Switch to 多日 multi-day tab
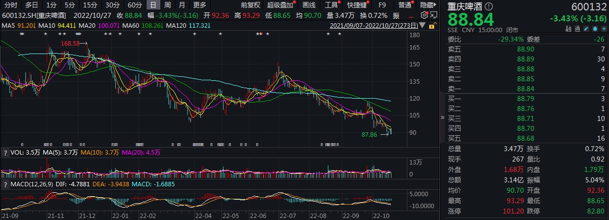 [31, 5]
